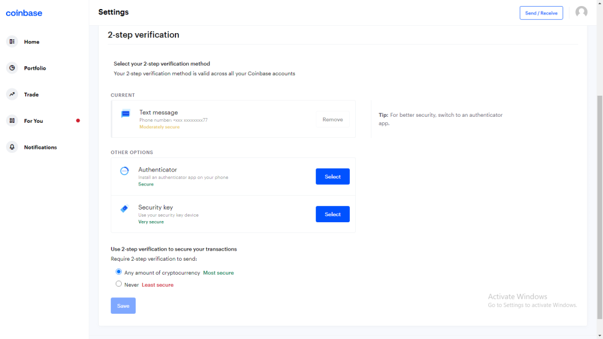Click the Trade arrow icon

click(12, 95)
